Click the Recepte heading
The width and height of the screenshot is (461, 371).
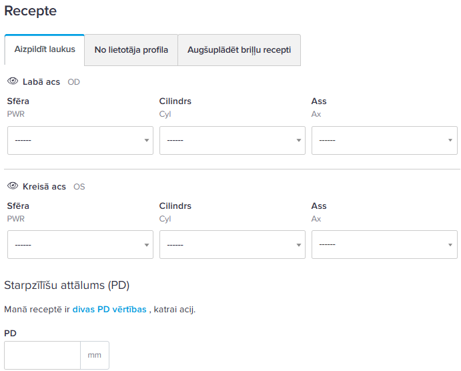(31, 11)
